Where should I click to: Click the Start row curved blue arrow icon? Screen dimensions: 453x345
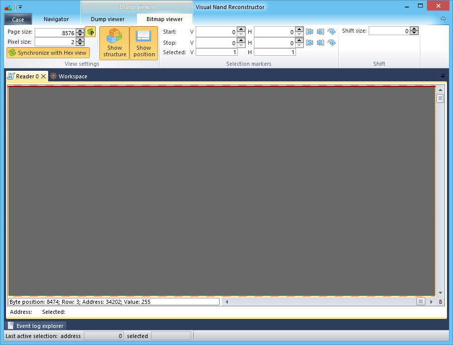pyautogui.click(x=332, y=32)
